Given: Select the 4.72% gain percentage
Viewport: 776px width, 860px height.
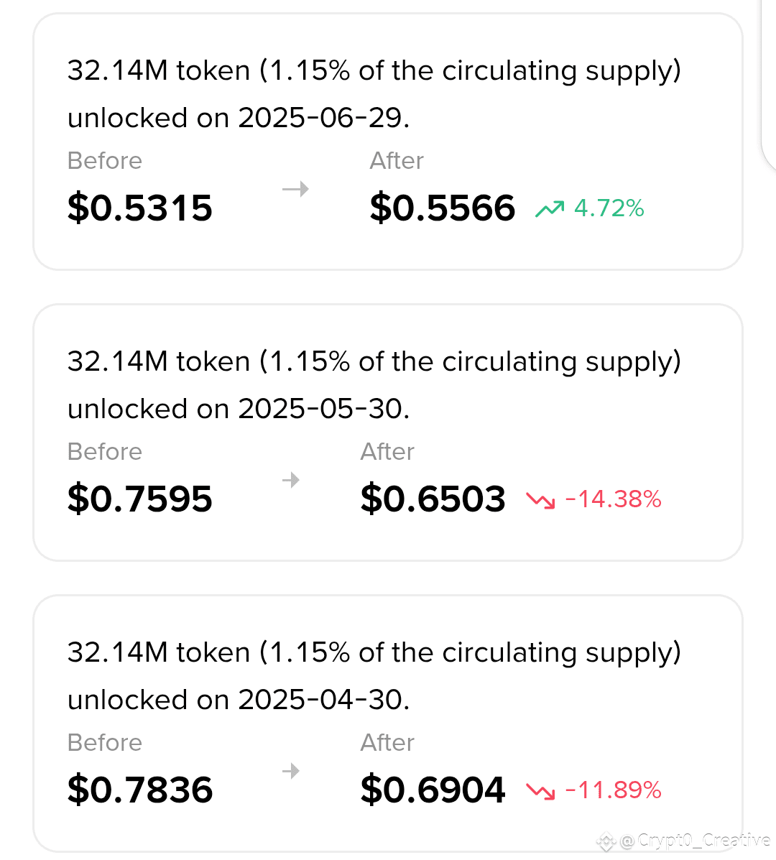Looking at the screenshot, I should [609, 208].
